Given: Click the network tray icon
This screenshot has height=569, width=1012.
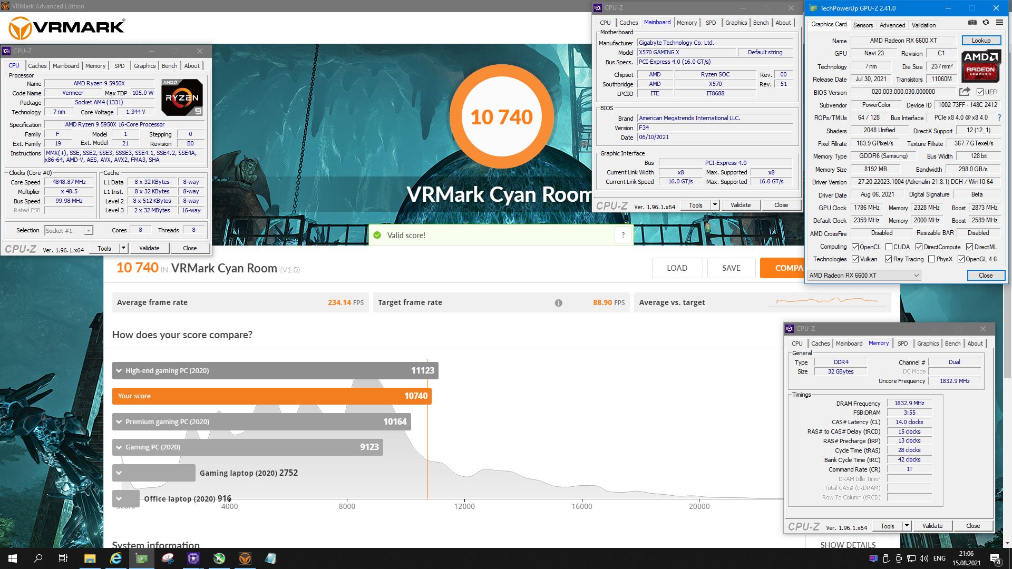Looking at the screenshot, I should click(911, 558).
